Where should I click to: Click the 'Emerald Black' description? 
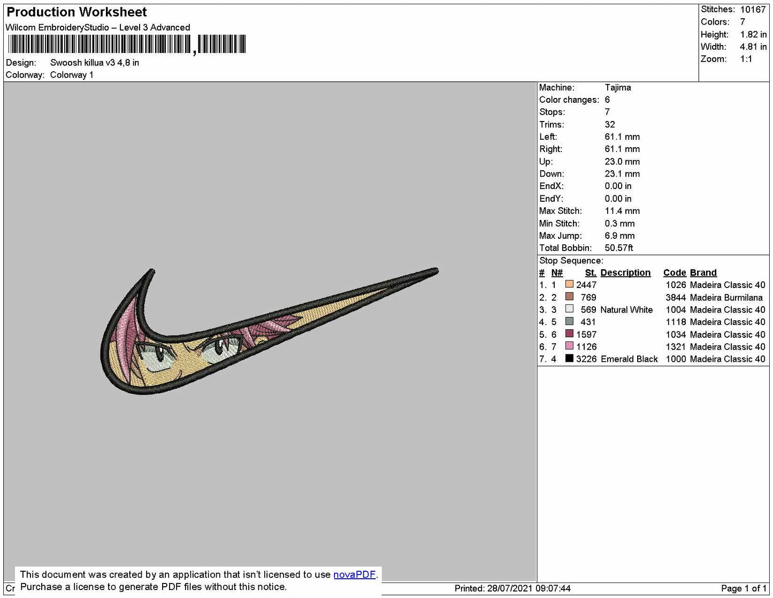629,359
